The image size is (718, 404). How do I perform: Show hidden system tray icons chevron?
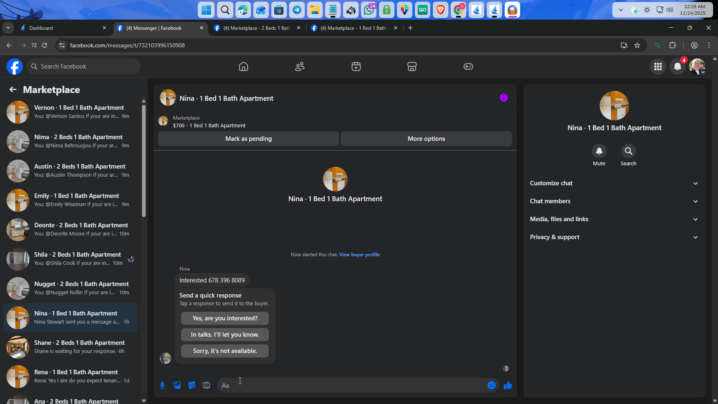pyautogui.click(x=621, y=10)
